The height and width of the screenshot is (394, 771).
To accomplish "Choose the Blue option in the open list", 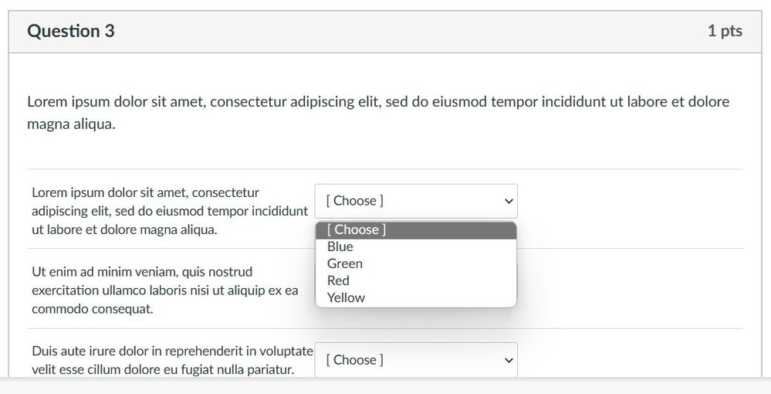I will (x=340, y=246).
